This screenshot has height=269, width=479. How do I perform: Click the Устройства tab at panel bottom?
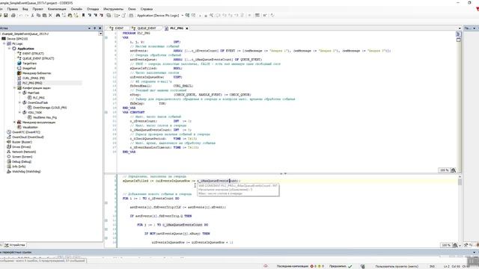(15, 245)
